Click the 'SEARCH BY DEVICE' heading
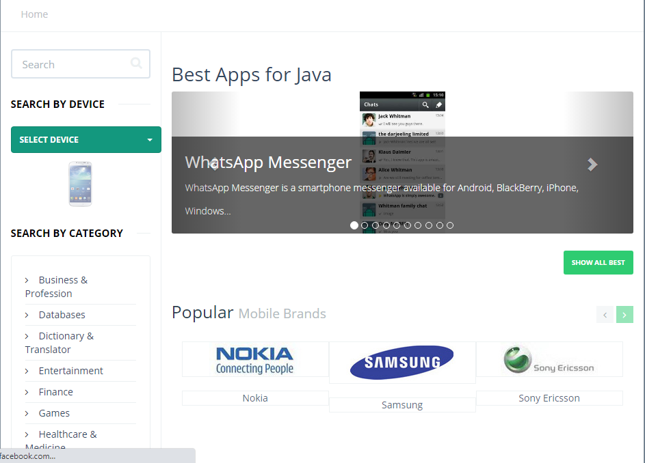Viewport: 645px width, 463px height. coord(57,104)
